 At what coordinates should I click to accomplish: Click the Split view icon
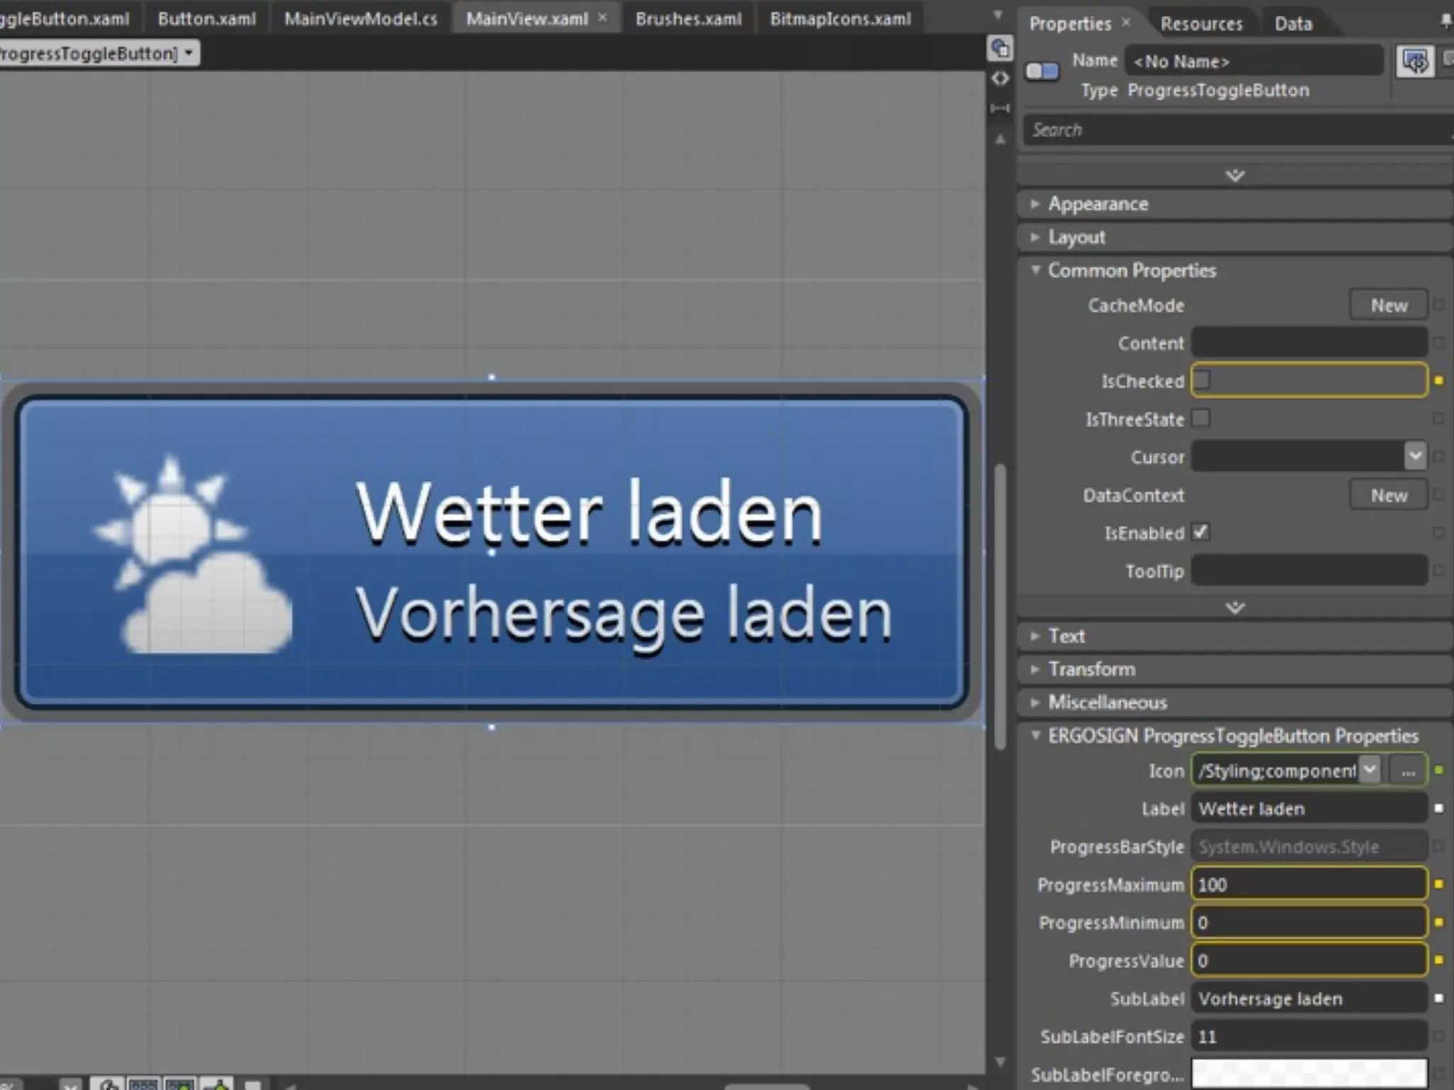[x=1000, y=108]
